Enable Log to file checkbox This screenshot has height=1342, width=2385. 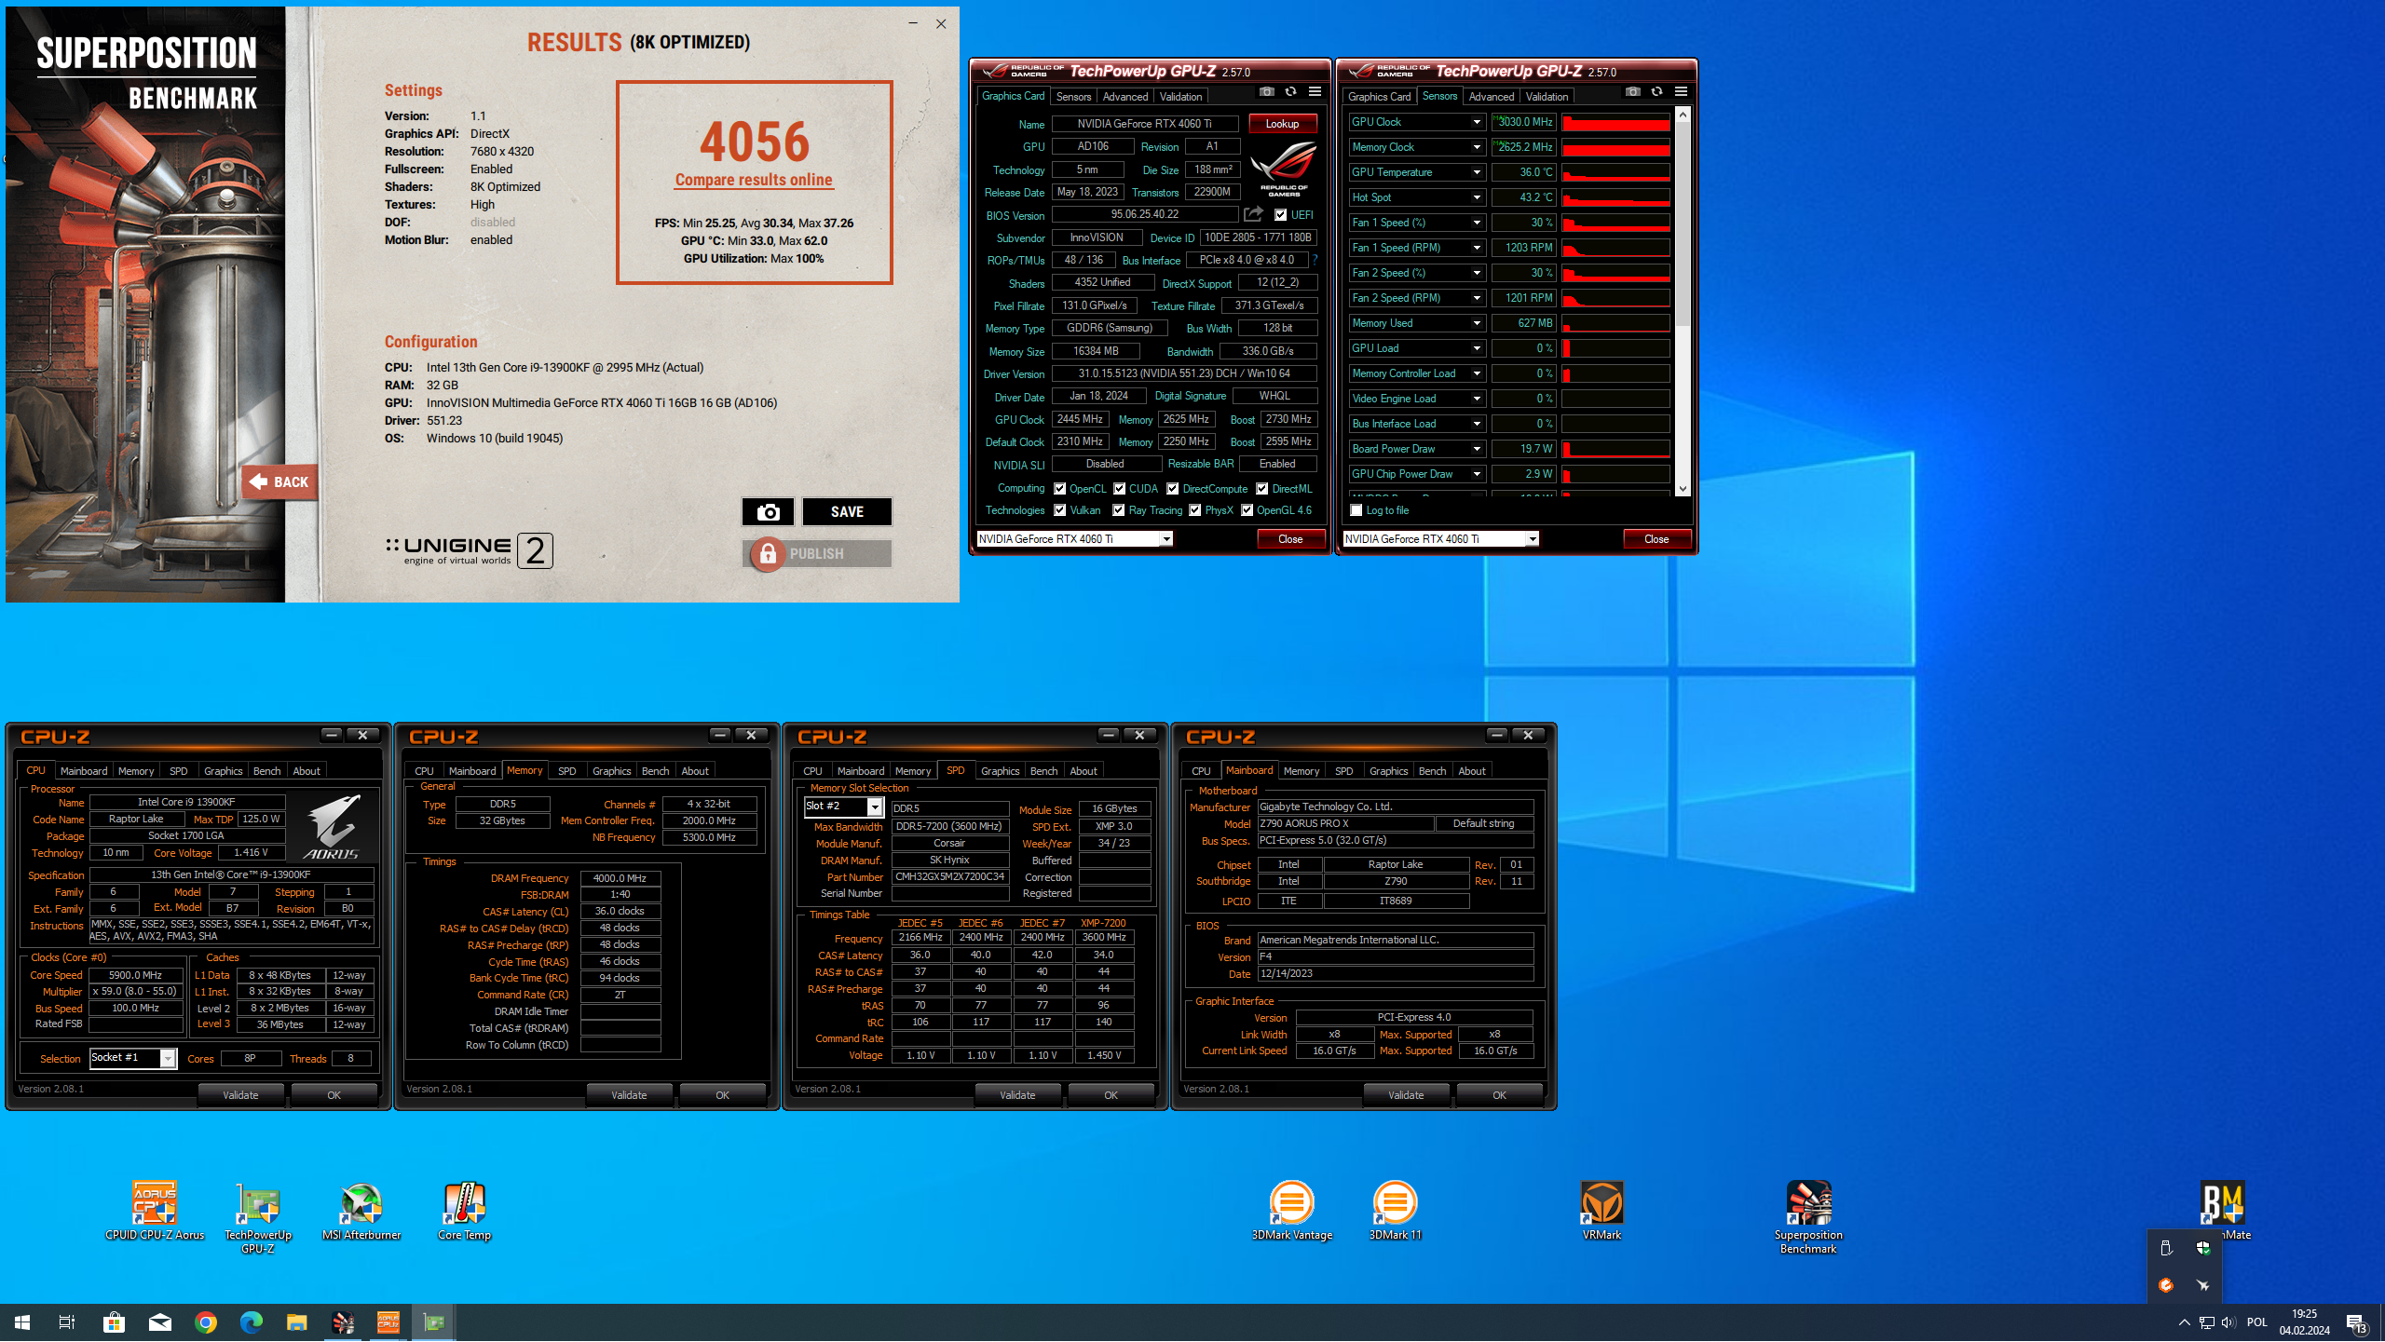(x=1356, y=510)
